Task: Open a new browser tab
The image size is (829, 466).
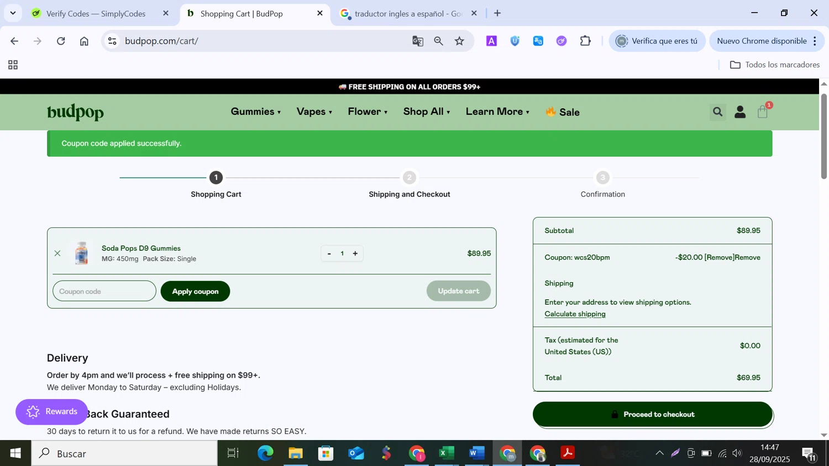Action: (x=497, y=13)
